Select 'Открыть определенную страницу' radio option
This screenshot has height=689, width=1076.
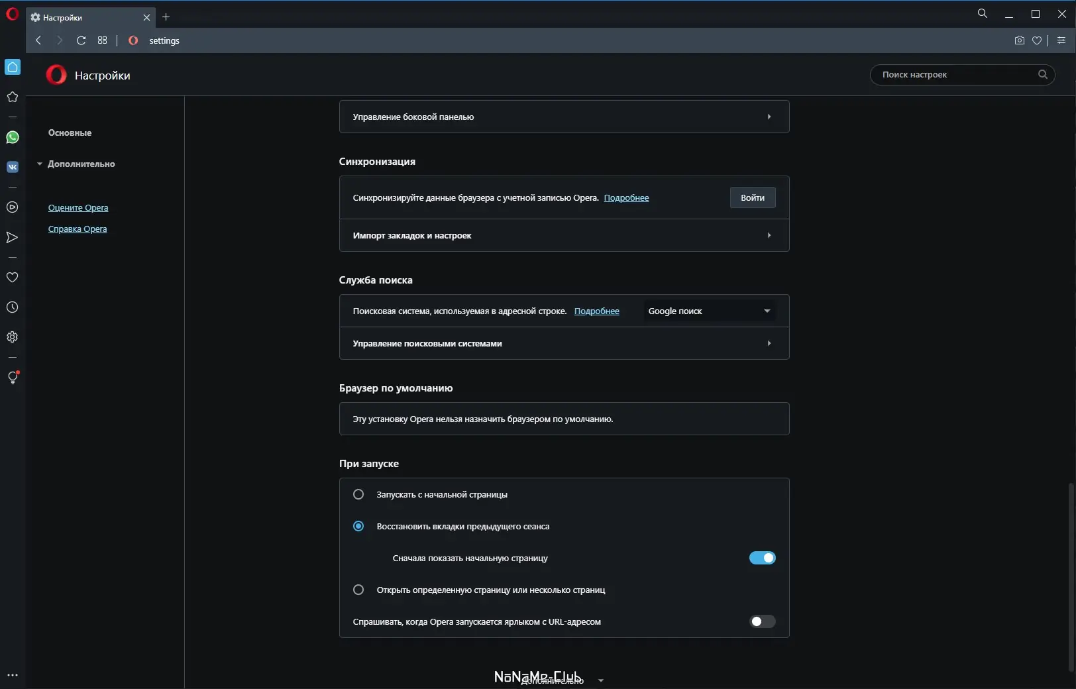coord(358,590)
